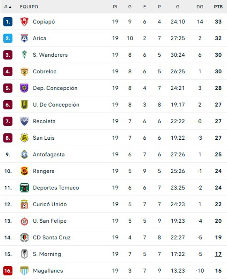Click the Deportes Temuco green T logo
Image resolution: width=227 pixels, height=279 pixels.
point(24,188)
